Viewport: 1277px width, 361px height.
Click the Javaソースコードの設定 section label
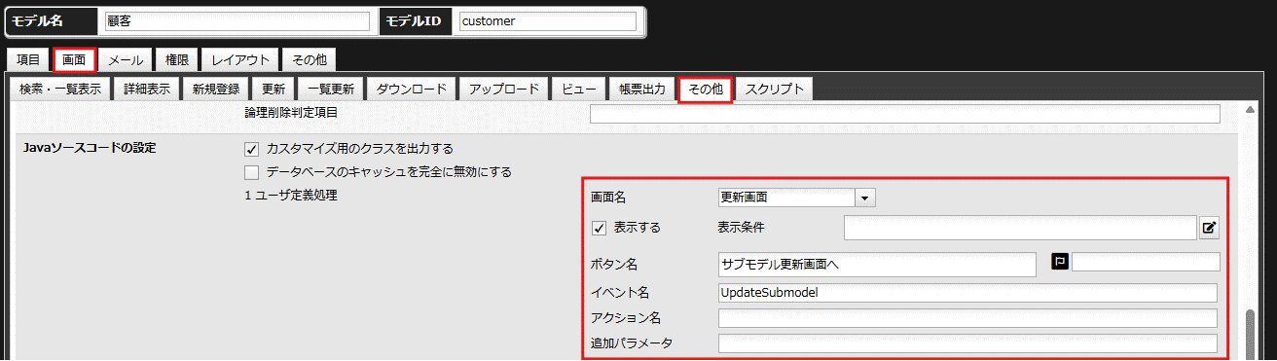(89, 148)
